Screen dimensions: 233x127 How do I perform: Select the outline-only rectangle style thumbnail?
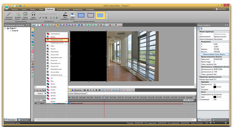pyautogui.click(x=91, y=15)
